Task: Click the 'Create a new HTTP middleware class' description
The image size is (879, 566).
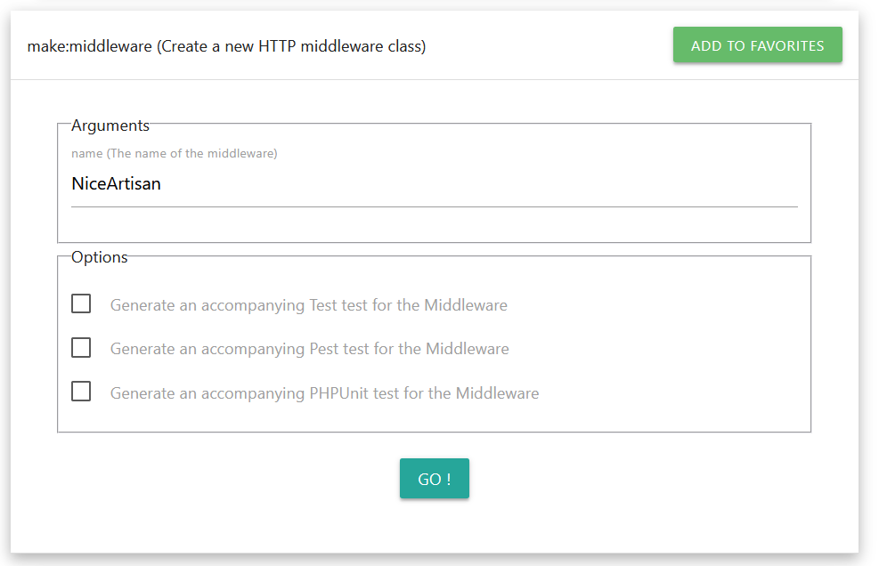Action: (291, 46)
